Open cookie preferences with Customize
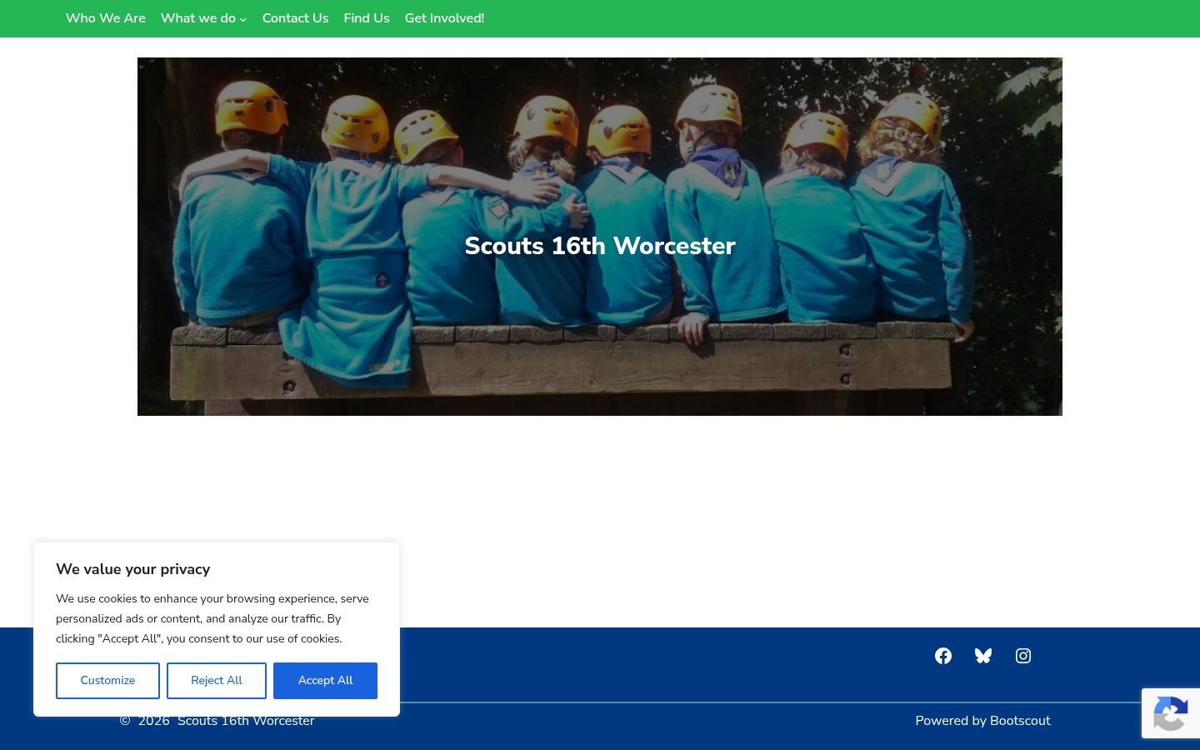Viewport: 1200px width, 750px height. (107, 681)
